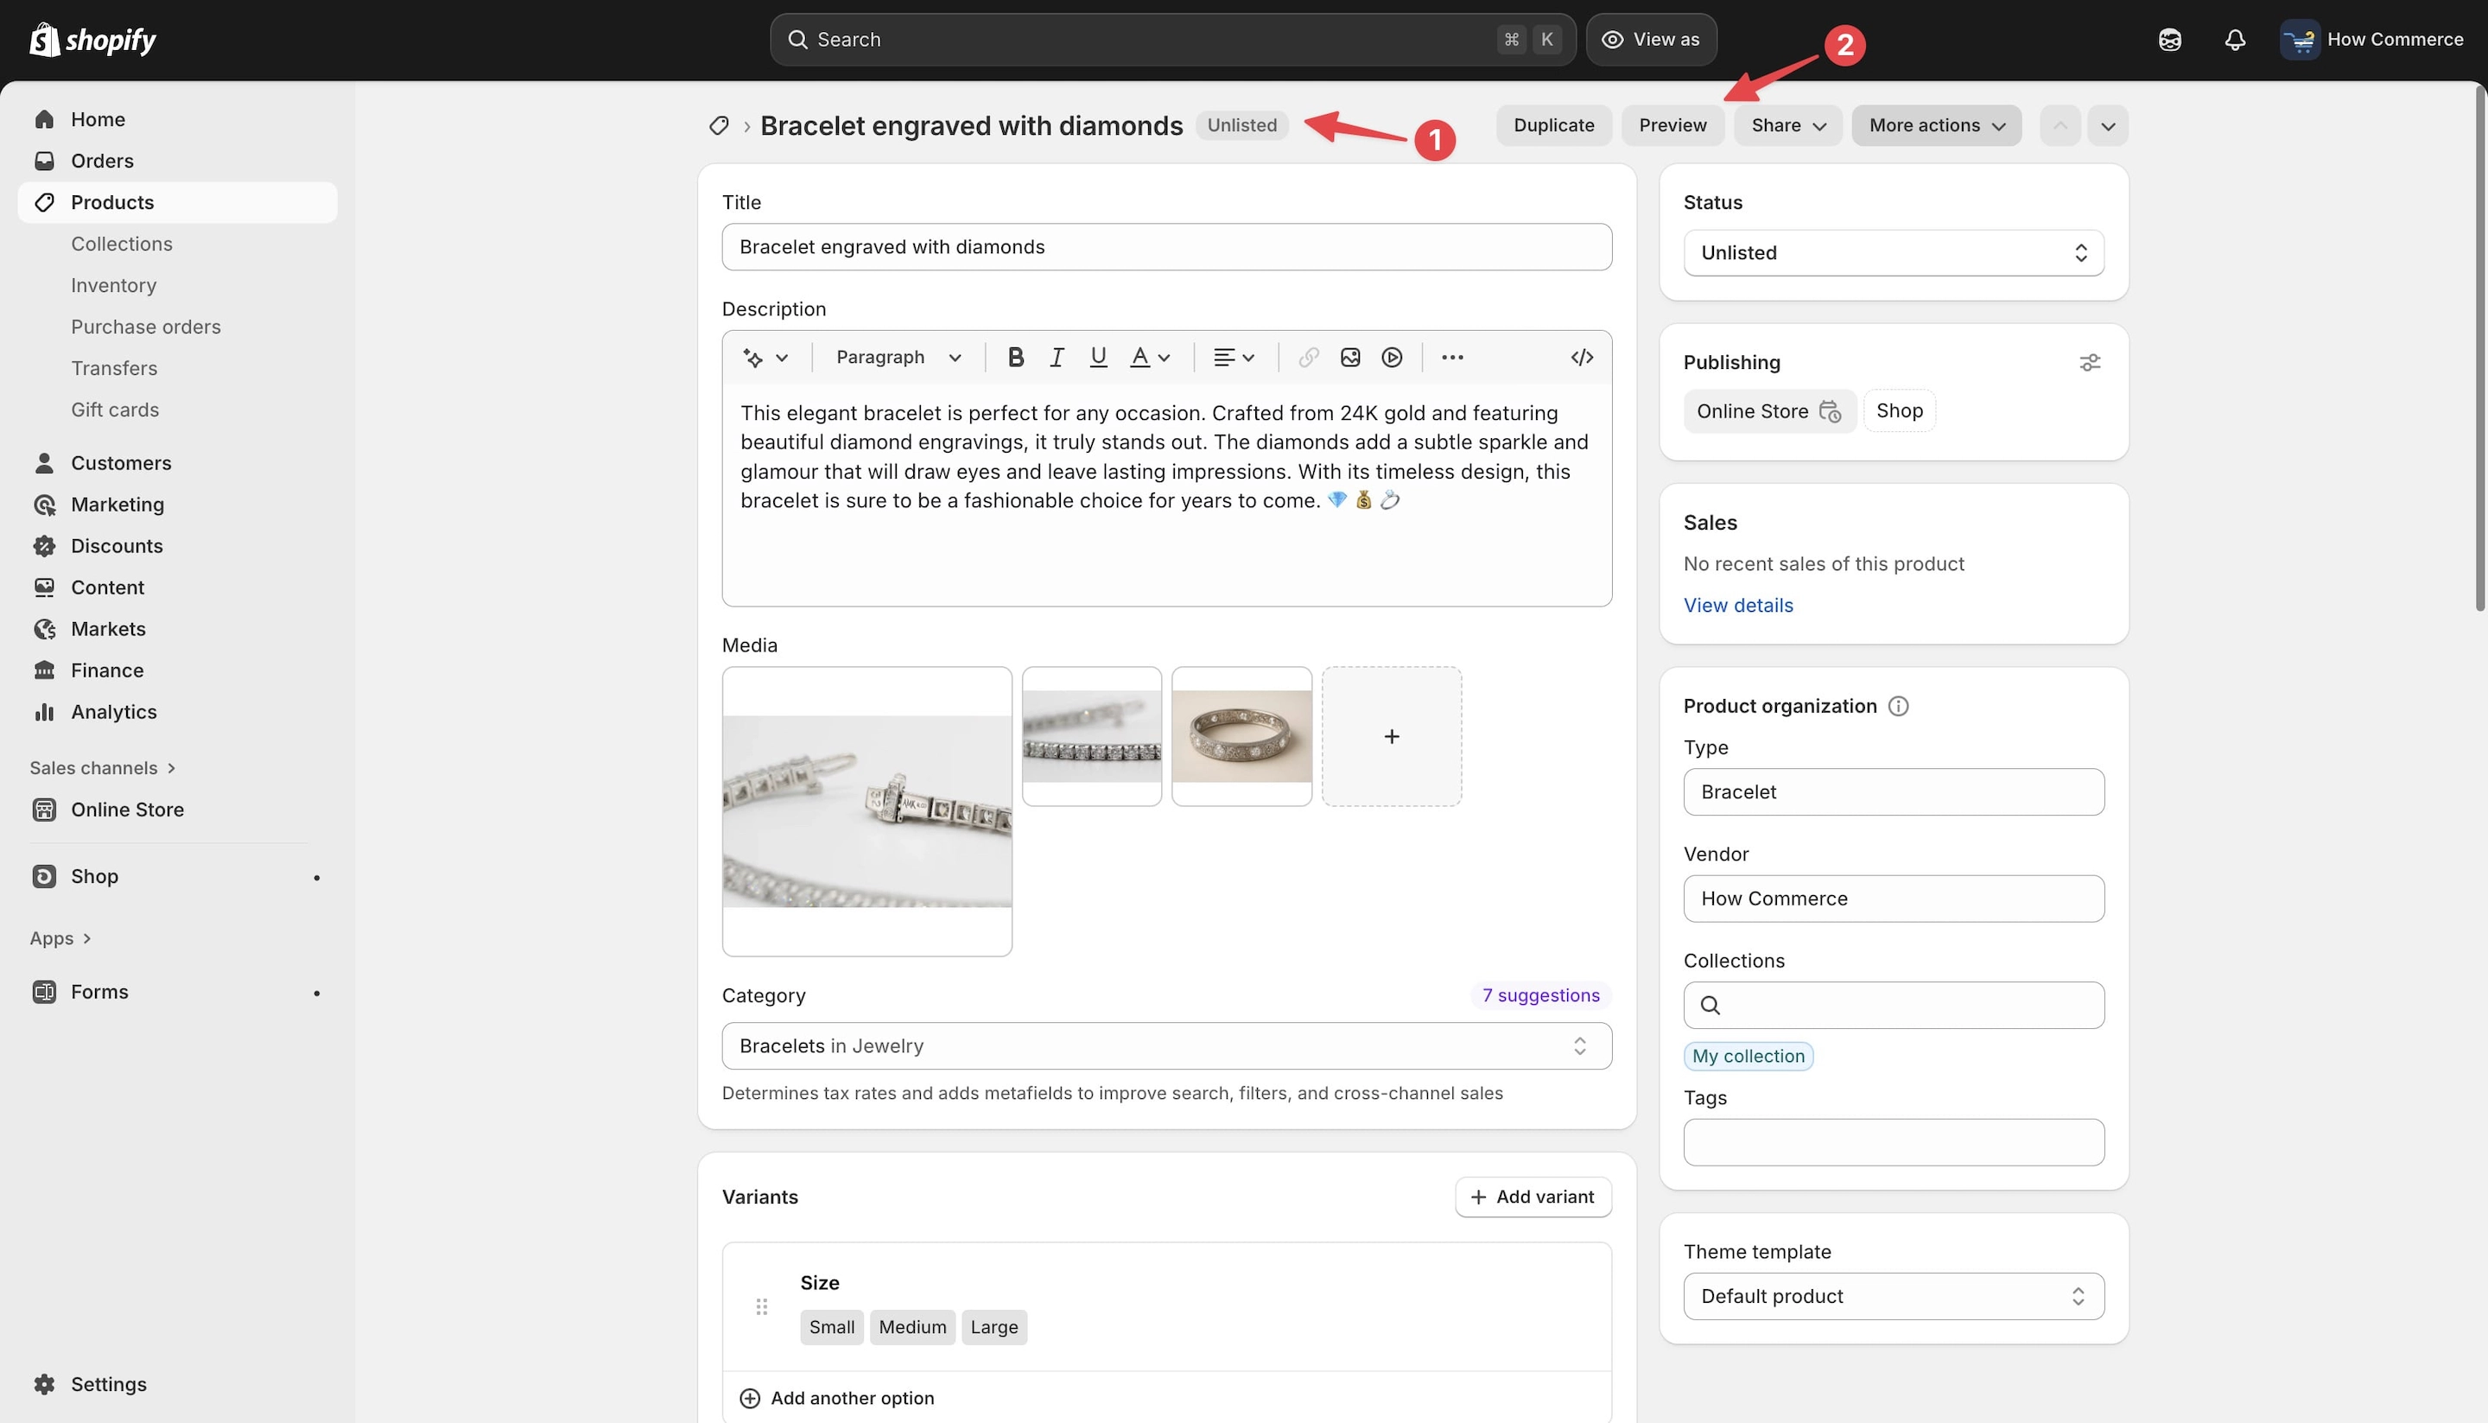The width and height of the screenshot is (2488, 1423).
Task: Open the Forms app in the sidebar
Action: click(177, 991)
